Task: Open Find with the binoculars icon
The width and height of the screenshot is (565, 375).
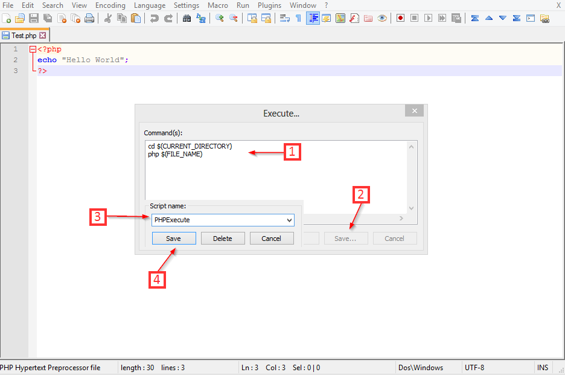Action: pyautogui.click(x=187, y=18)
